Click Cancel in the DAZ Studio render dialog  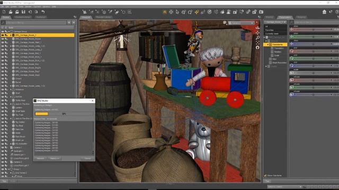coord(87,158)
